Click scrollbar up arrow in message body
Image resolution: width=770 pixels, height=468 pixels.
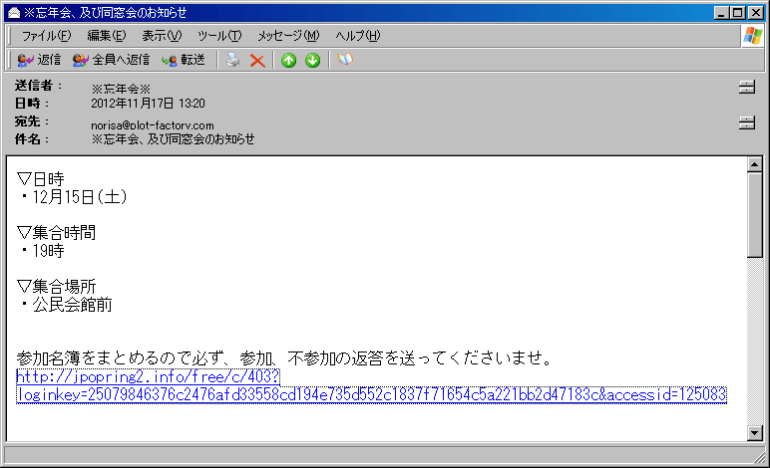[x=754, y=164]
